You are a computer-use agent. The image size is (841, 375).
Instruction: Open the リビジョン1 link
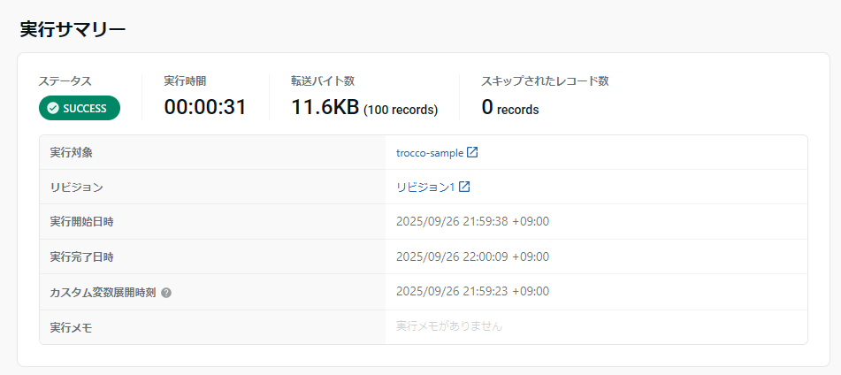point(425,187)
